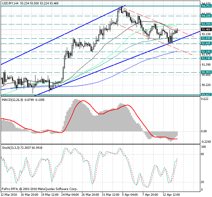Click the 93.130 price axis value

click(x=206, y=34)
